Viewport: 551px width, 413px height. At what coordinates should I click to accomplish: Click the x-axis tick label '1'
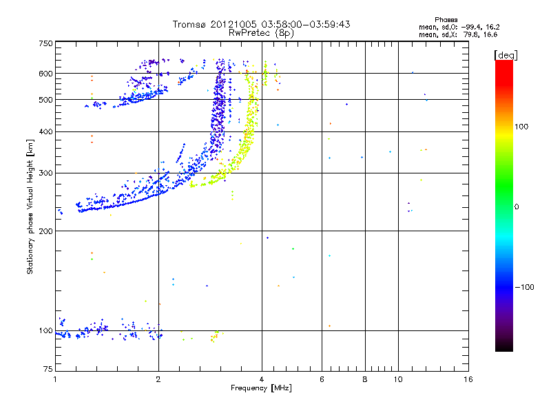coord(55,379)
